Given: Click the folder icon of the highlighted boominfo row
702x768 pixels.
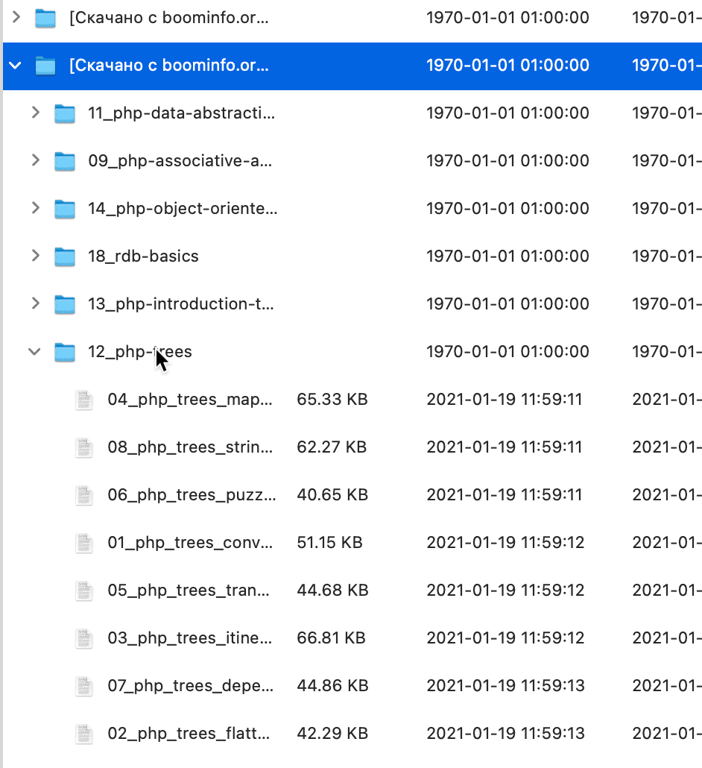Looking at the screenshot, I should [46, 66].
